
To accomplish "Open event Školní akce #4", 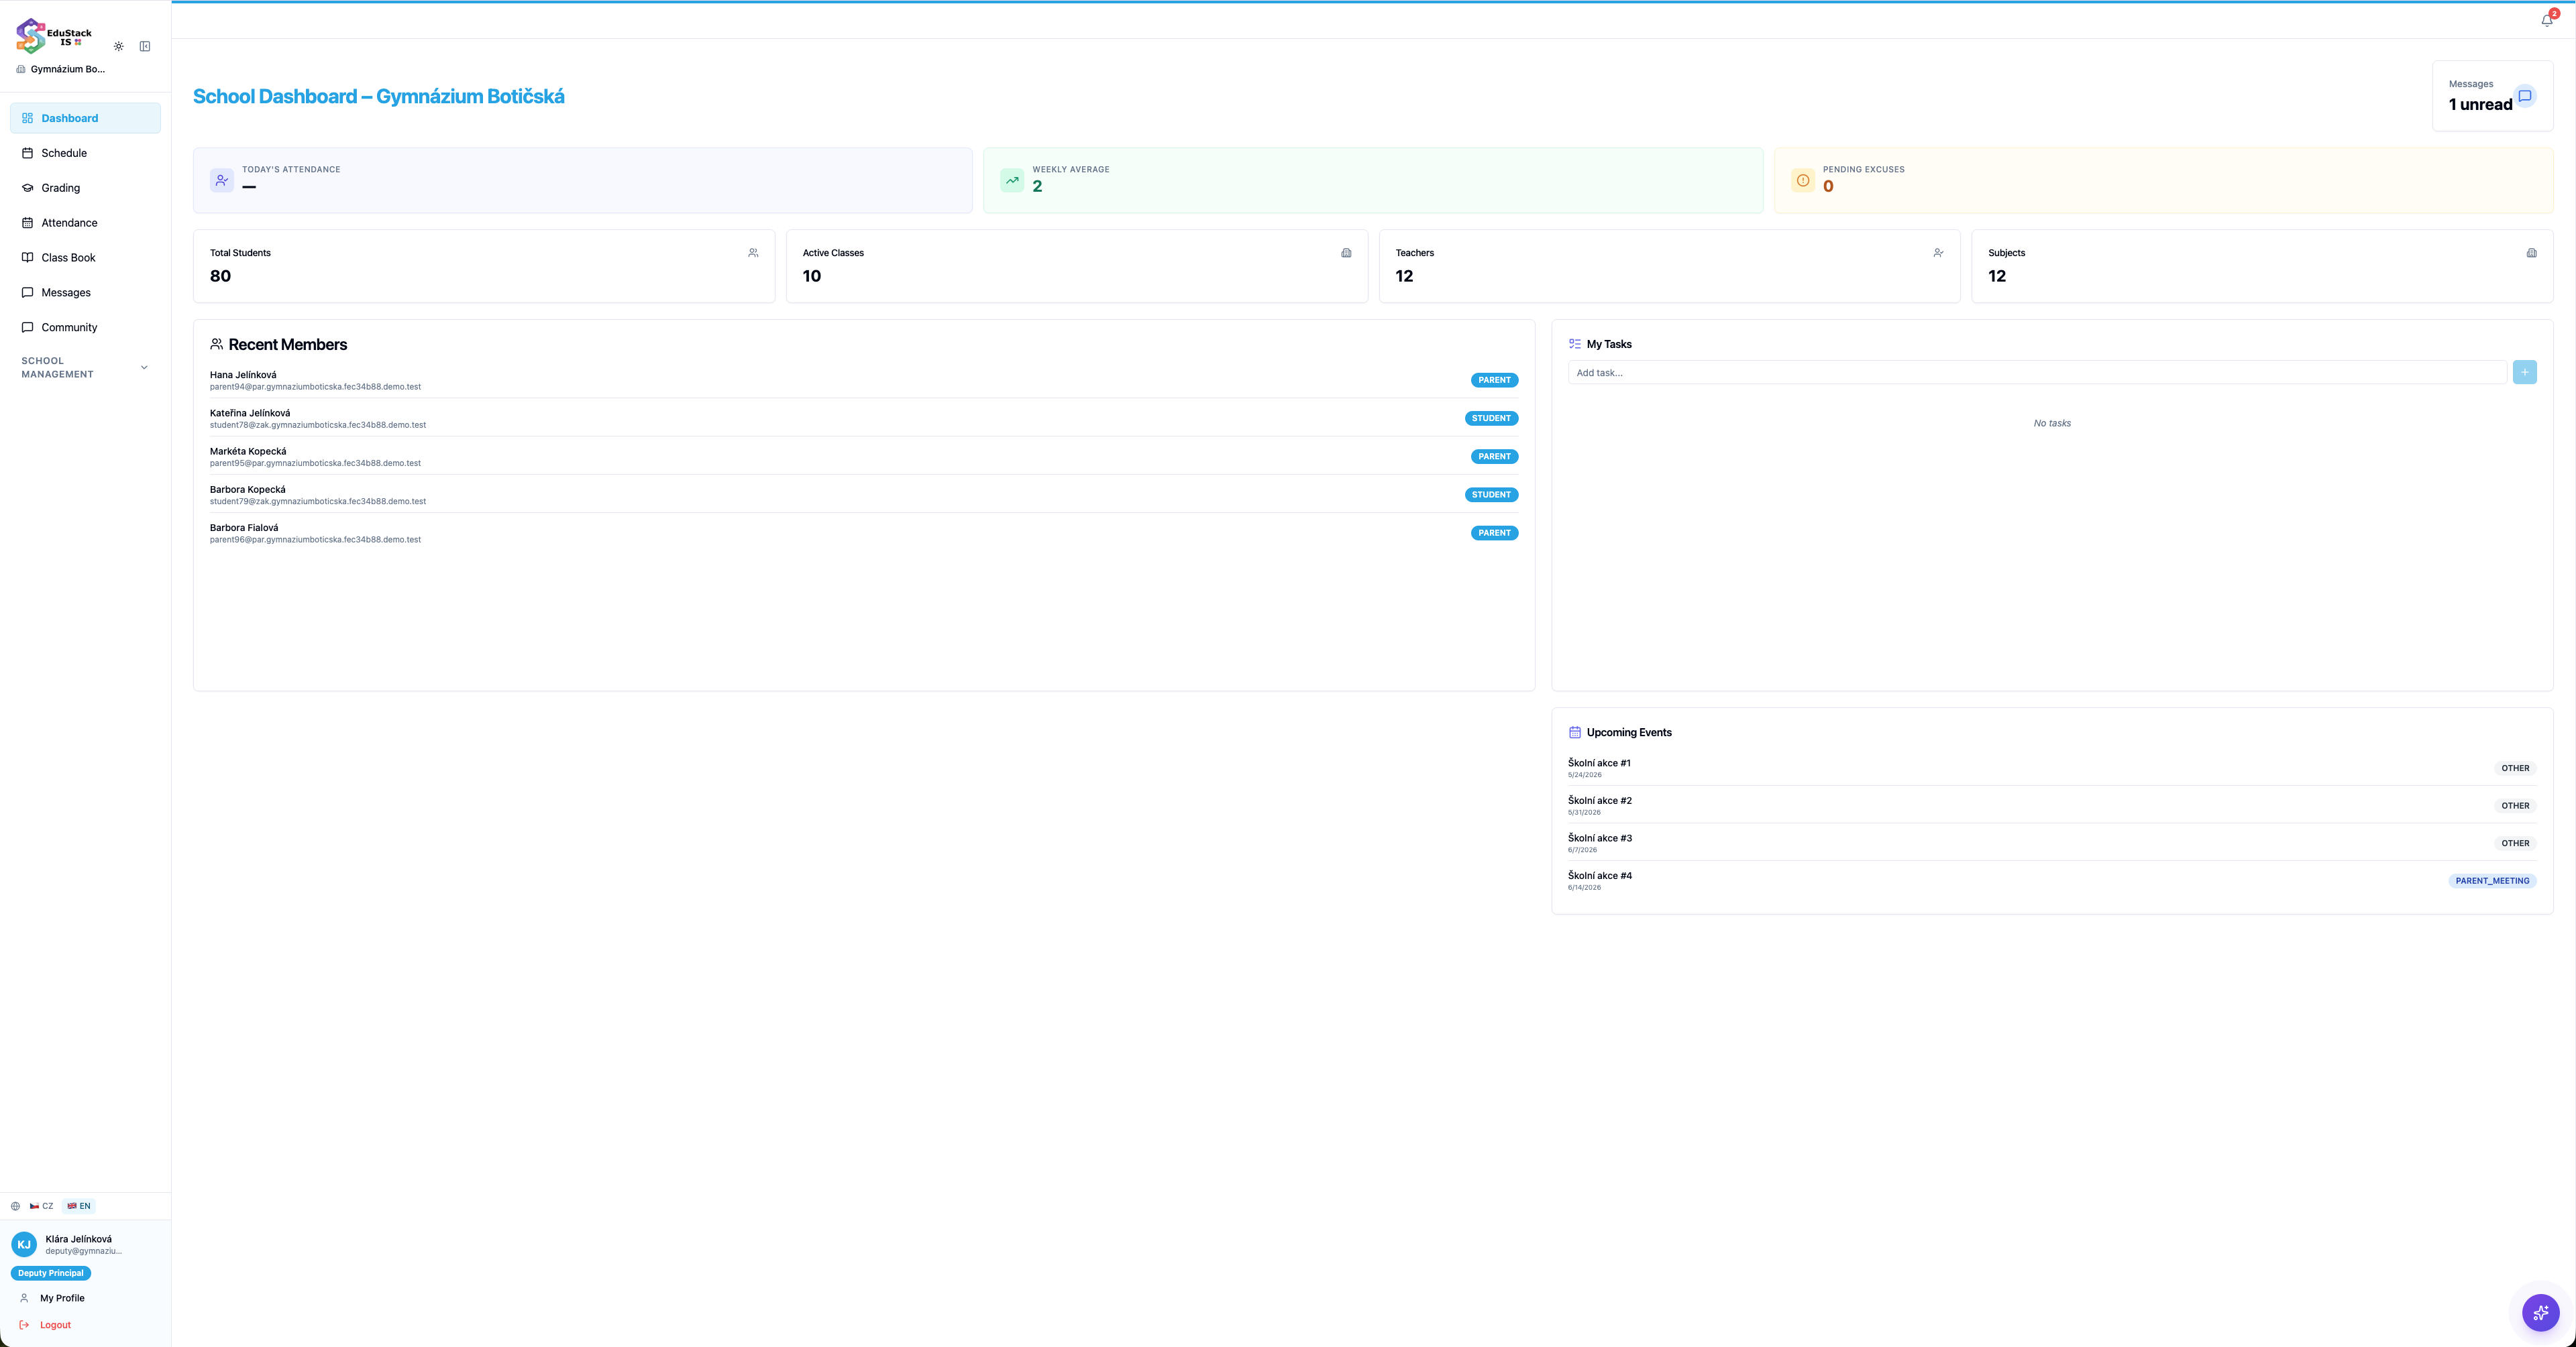I will click(x=2052, y=880).
